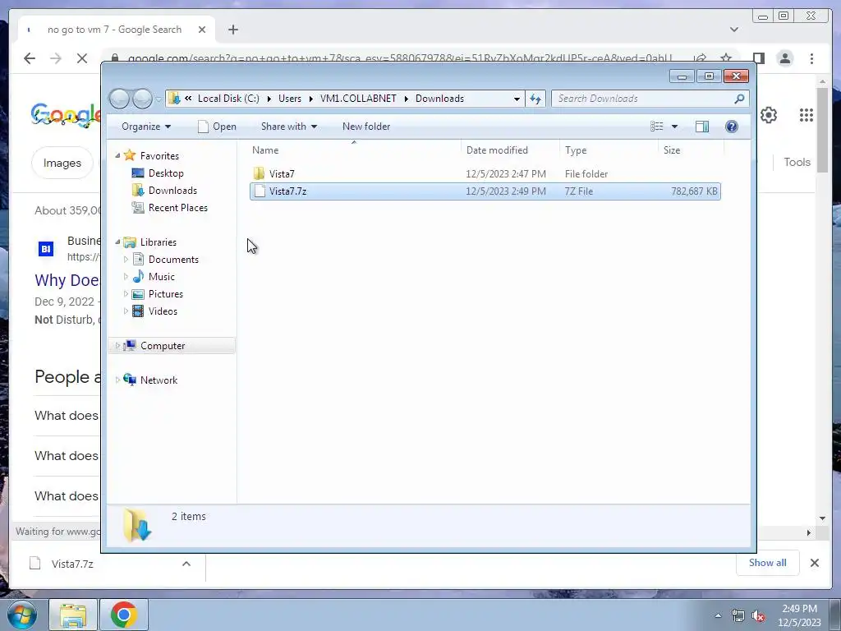The height and width of the screenshot is (631, 841).
Task: Open the Chrome tab search chevron
Action: coord(733,30)
